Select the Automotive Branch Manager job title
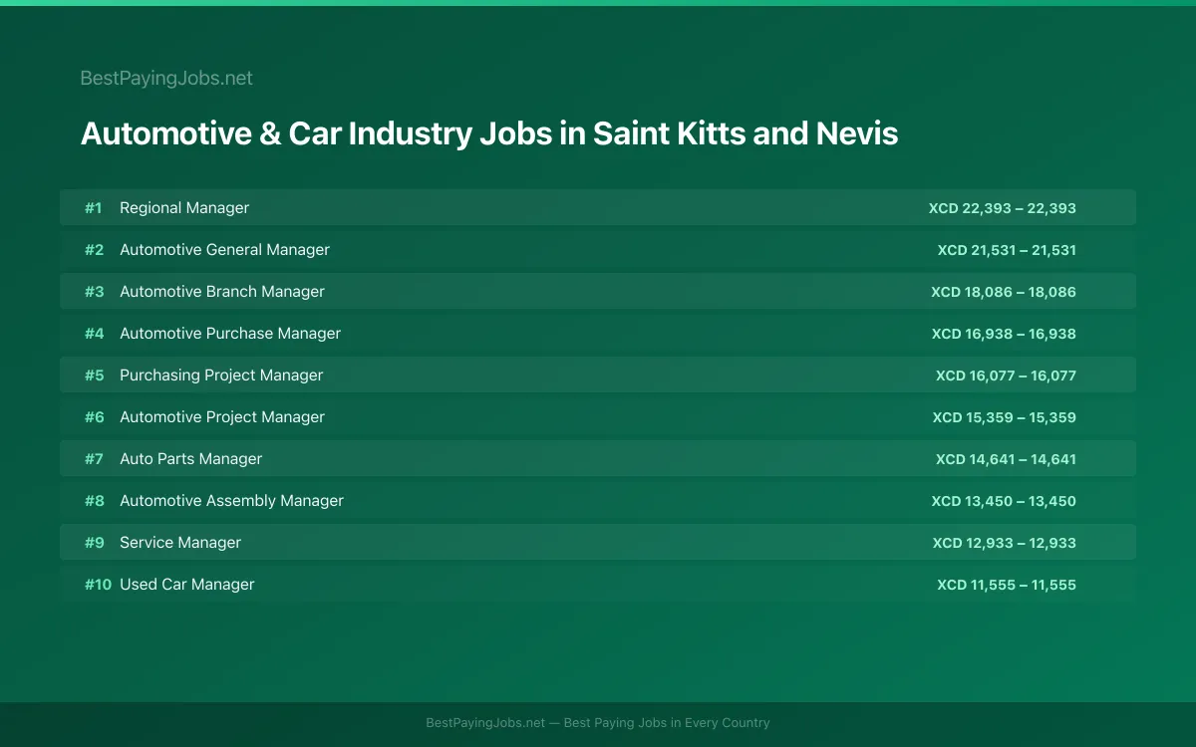The image size is (1196, 747). [222, 292]
